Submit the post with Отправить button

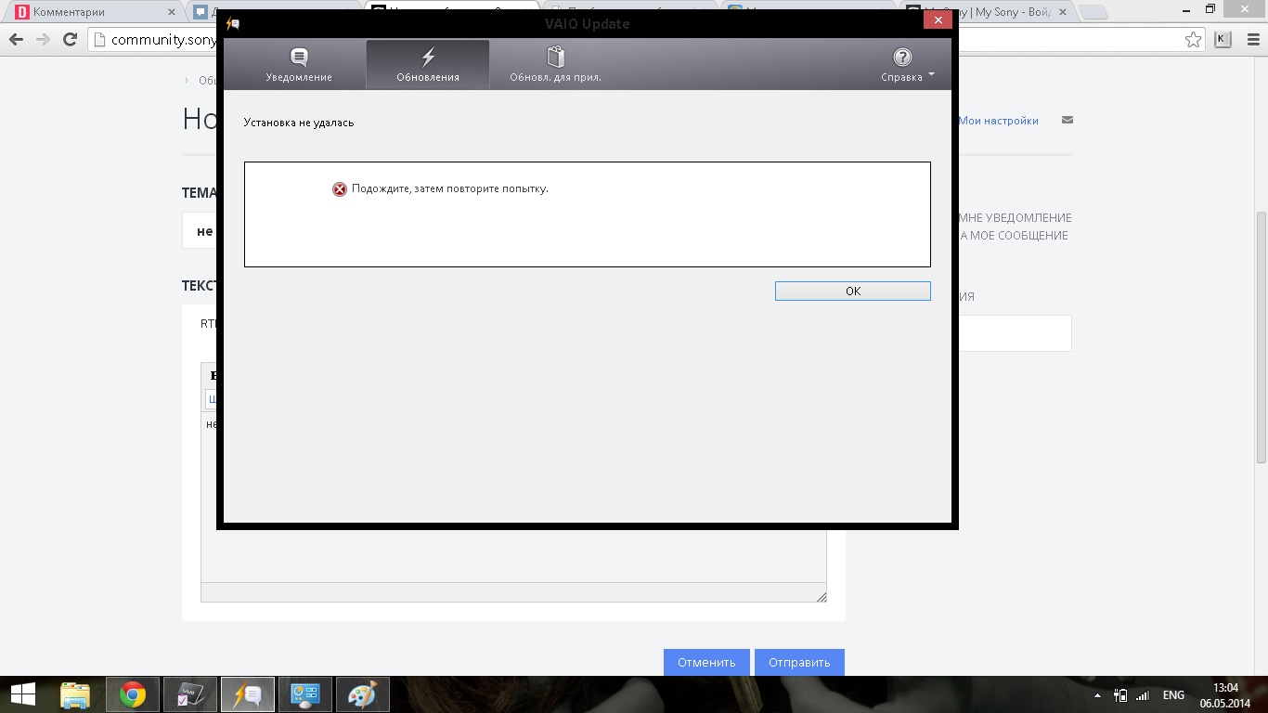pos(799,662)
